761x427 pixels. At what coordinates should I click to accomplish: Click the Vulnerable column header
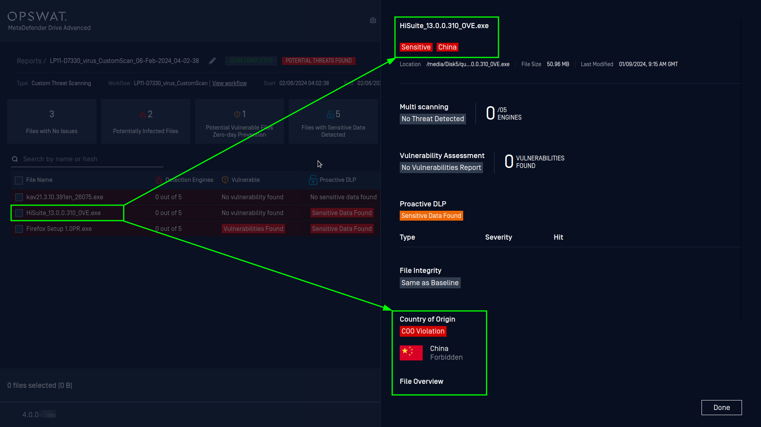245,180
